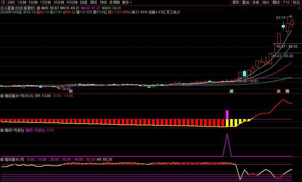Switch to 分时 intraday view
This screenshot has width=302, height=182.
[x=11, y=2]
